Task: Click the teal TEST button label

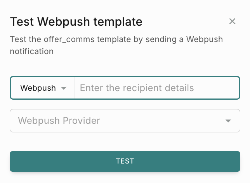Action: (x=125, y=161)
